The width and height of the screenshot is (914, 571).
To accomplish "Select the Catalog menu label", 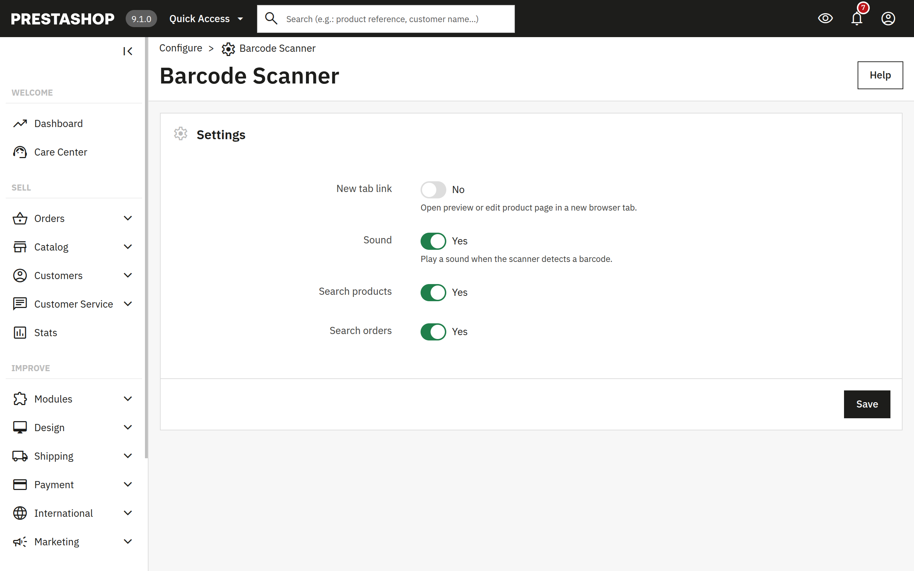I will tap(51, 247).
